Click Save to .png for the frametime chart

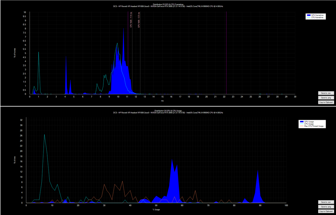(326, 98)
